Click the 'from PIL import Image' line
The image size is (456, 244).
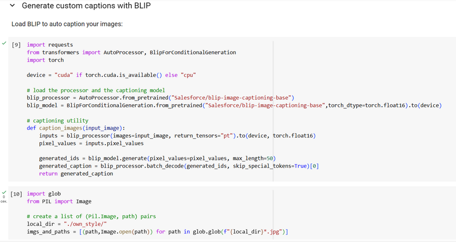pyautogui.click(x=59, y=201)
